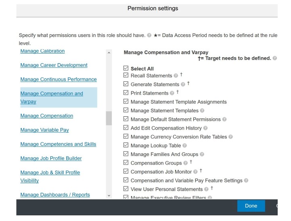291x221 pixels.
Task: Open help icon for Manage Statement Templates
Action: (x=202, y=111)
